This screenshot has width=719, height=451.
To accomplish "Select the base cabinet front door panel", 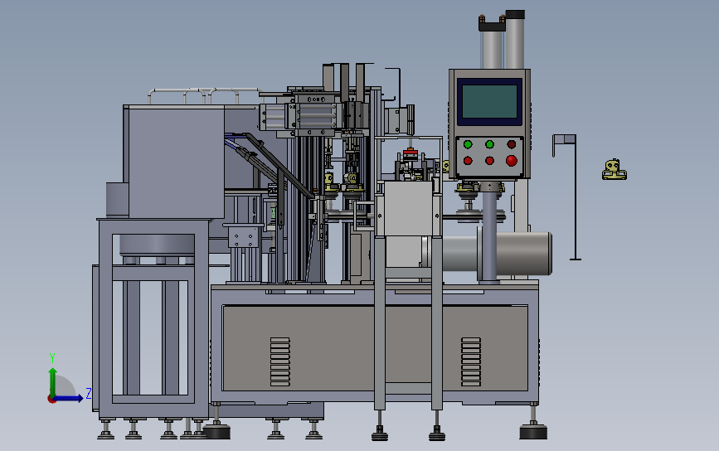I will 375,348.
